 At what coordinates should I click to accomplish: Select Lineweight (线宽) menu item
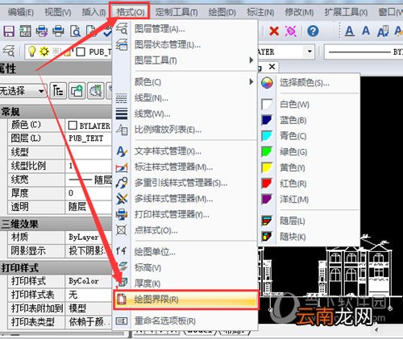coord(185,114)
